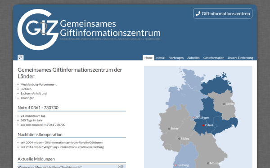This screenshot has width=270, height=168.
Task: Click the red Erfurt marker on map
Action: click(x=203, y=125)
